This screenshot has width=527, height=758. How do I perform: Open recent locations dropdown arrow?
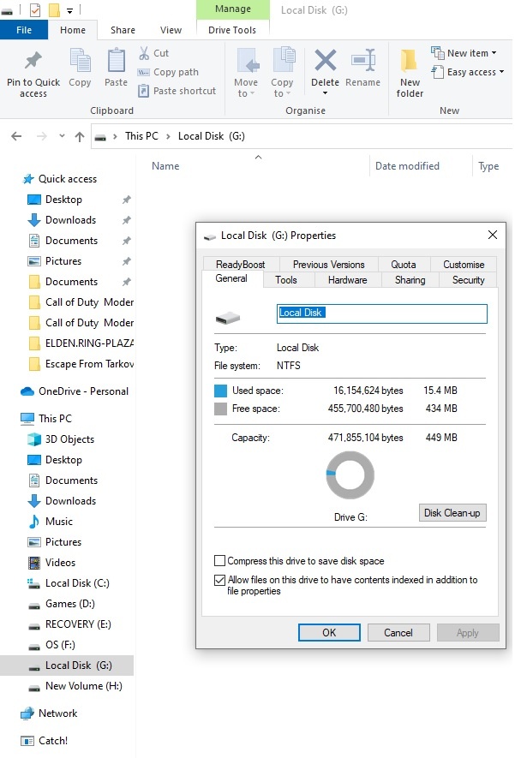tap(62, 136)
